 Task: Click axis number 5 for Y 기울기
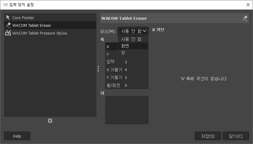(x=126, y=78)
